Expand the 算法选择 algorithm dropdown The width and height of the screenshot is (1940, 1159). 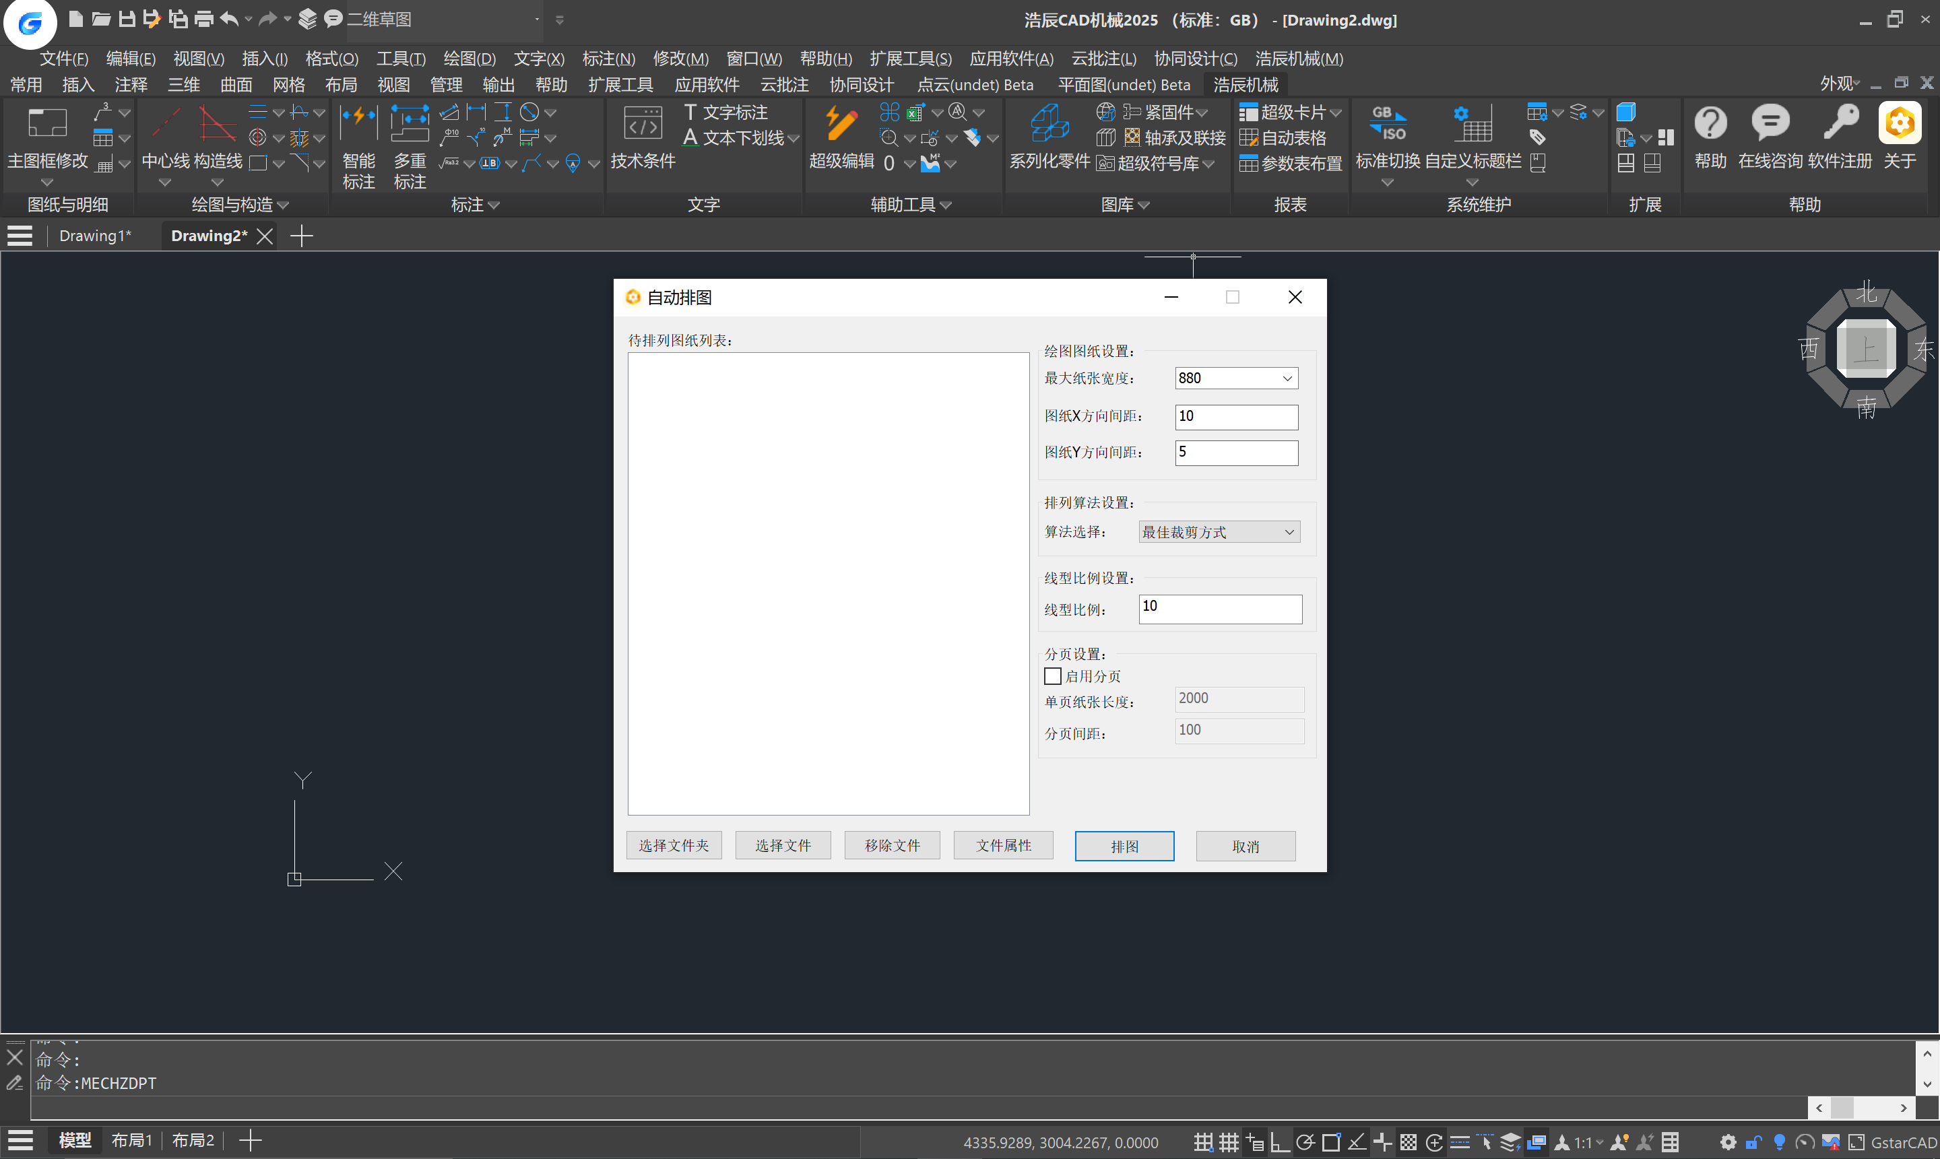coord(1289,533)
